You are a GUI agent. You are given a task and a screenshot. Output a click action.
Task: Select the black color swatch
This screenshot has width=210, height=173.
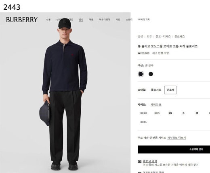tap(151, 74)
